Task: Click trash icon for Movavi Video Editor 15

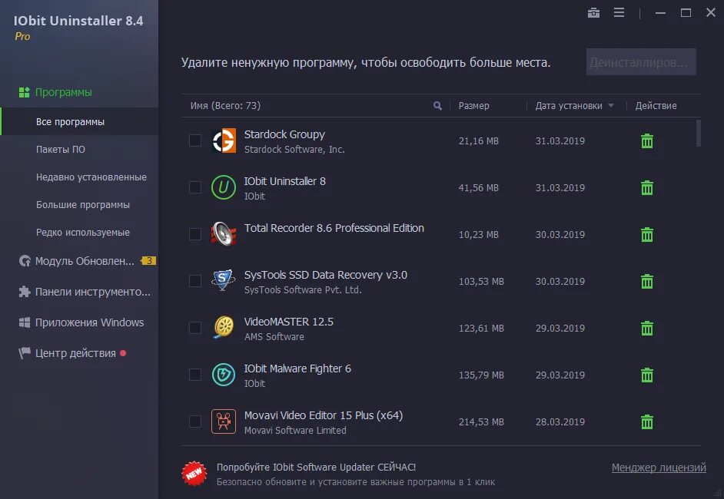Action: point(647,422)
